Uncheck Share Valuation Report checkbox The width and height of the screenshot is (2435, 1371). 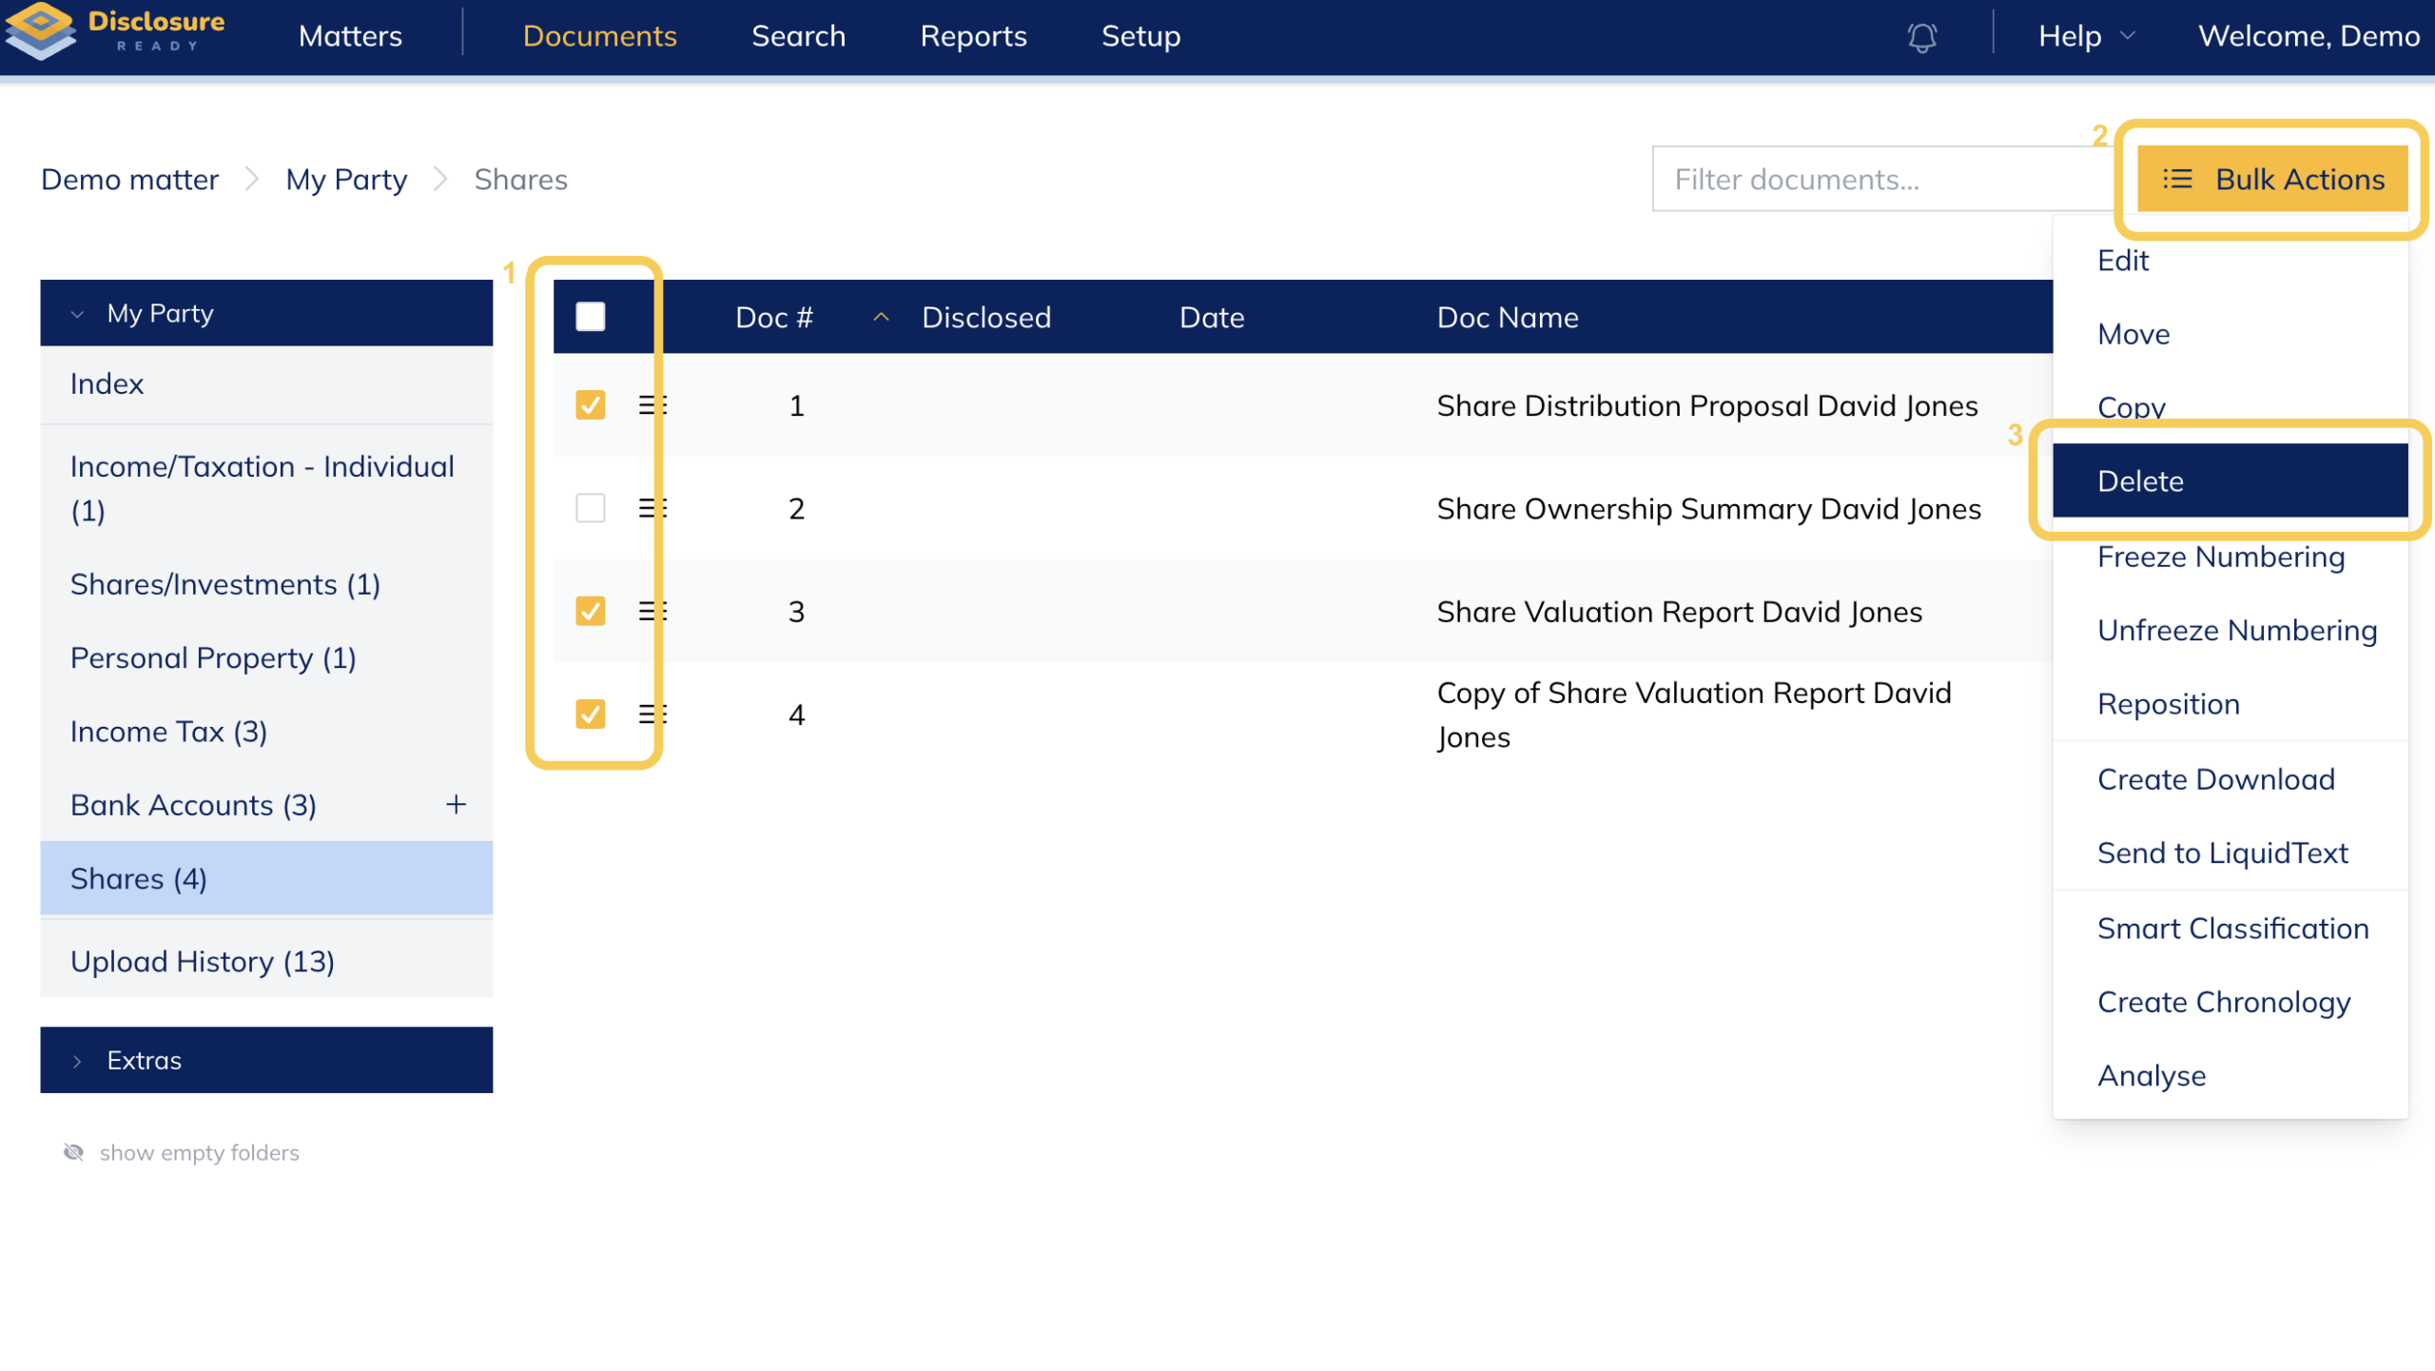click(x=590, y=612)
